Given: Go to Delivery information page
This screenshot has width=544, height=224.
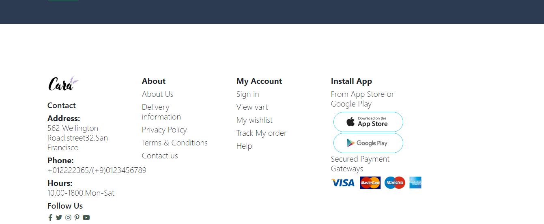Looking at the screenshot, I should (161, 112).
